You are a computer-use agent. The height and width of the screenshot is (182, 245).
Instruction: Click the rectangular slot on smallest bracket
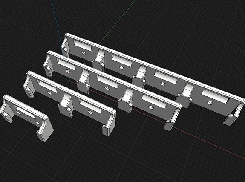(25, 112)
